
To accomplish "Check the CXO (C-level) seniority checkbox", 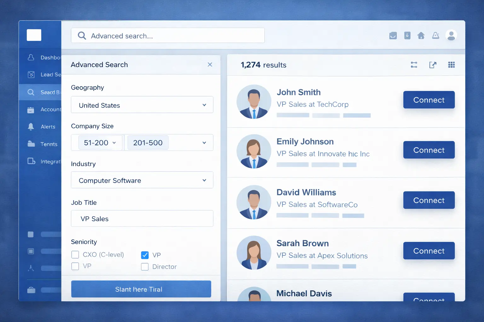I will 75,254.
